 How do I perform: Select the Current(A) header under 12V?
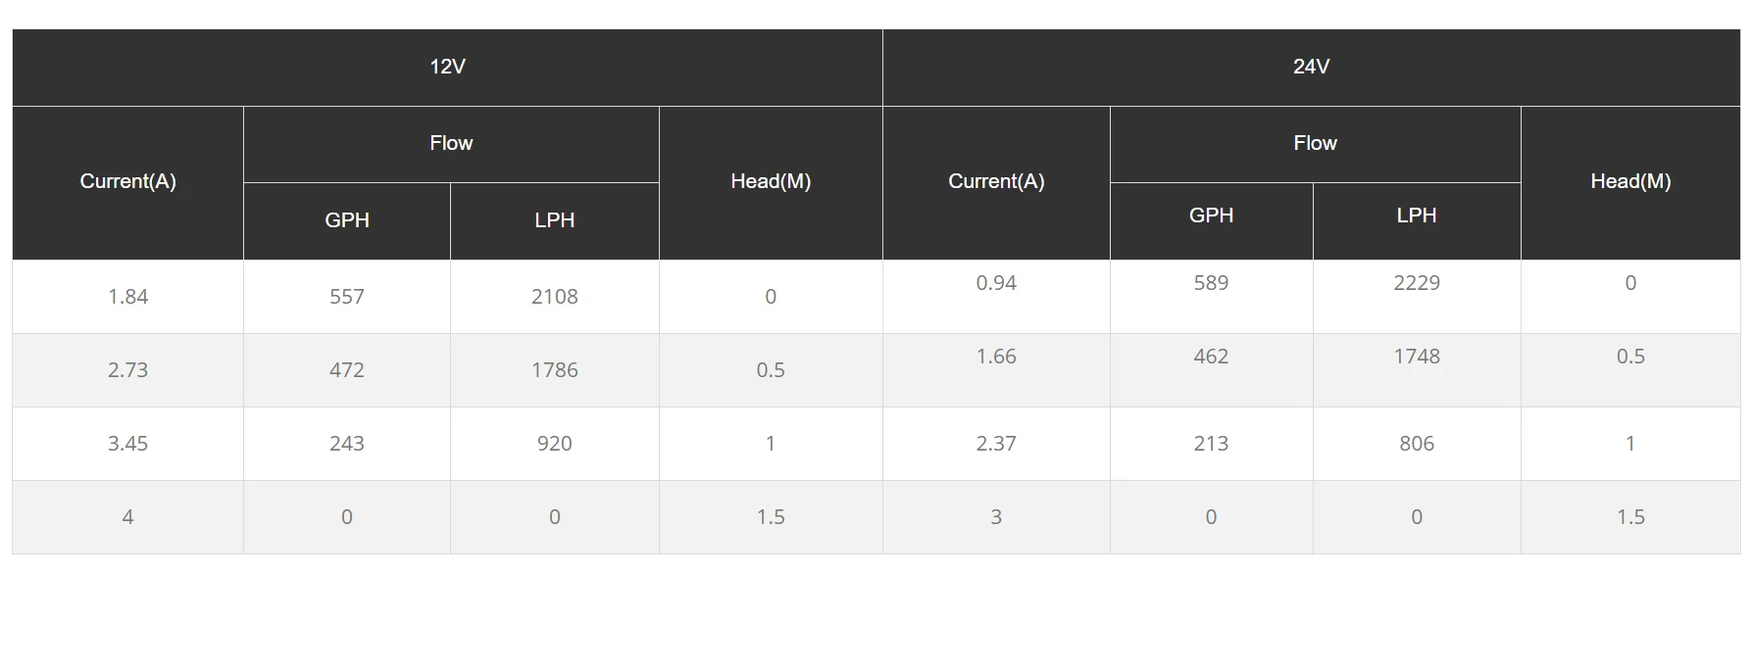[127, 181]
